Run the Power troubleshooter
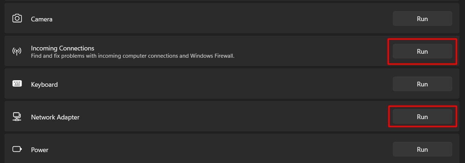This screenshot has width=465, height=163. pos(422,149)
